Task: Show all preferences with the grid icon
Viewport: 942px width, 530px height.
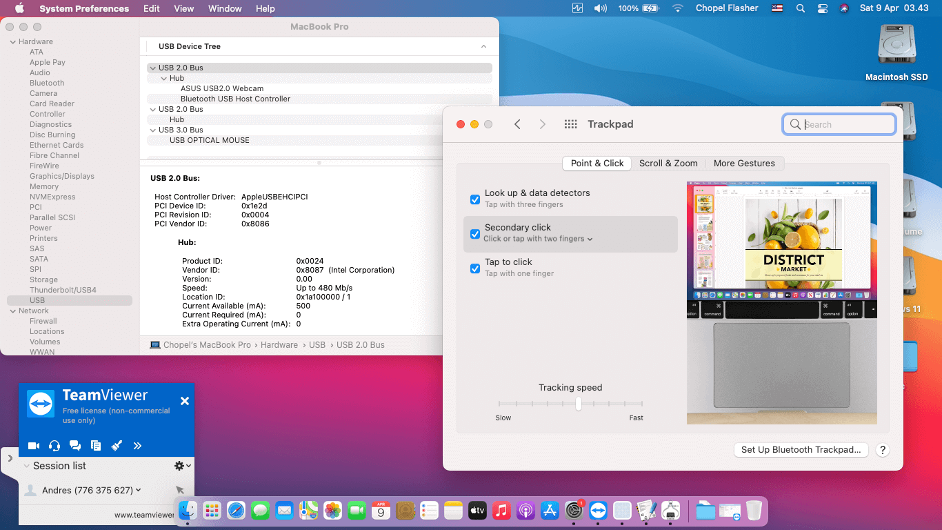Action: (x=570, y=124)
